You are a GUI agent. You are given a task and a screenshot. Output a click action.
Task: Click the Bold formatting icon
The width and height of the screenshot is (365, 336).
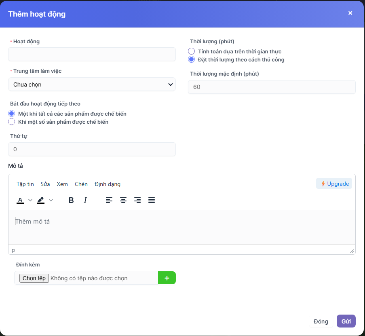pyautogui.click(x=71, y=200)
